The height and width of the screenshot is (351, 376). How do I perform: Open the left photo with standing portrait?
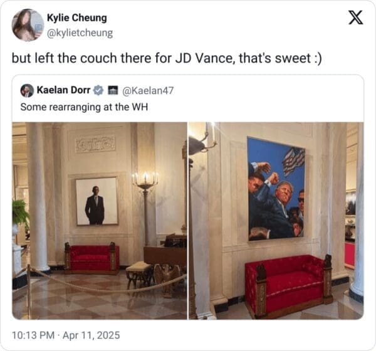(x=100, y=221)
